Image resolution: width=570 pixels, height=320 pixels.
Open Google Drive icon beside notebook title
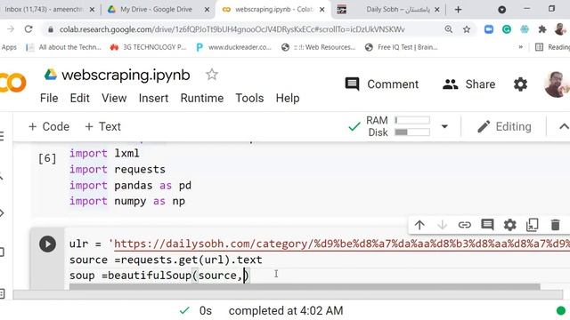tap(51, 75)
